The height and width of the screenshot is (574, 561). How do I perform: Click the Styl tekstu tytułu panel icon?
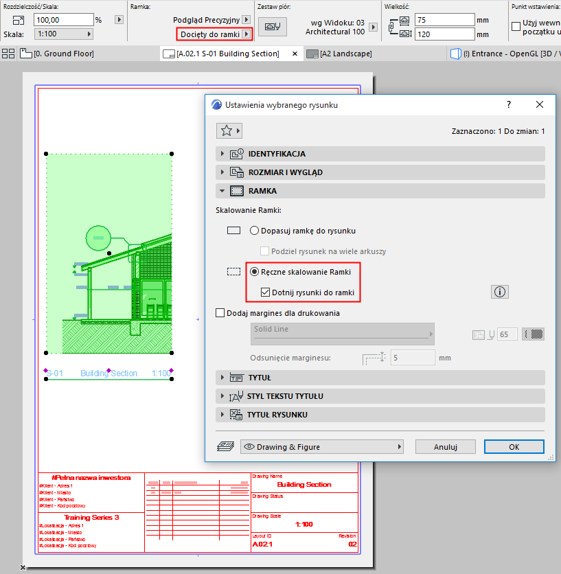pyautogui.click(x=236, y=396)
